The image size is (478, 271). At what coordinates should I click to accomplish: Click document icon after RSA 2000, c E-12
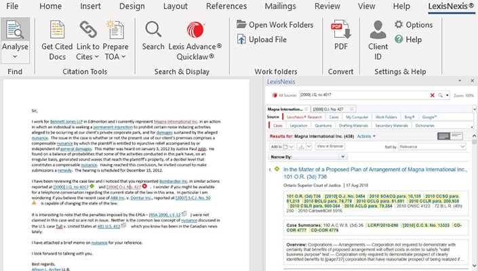tap(184, 214)
